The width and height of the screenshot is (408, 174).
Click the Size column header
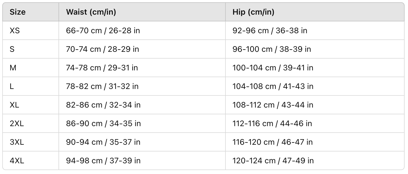18,12
